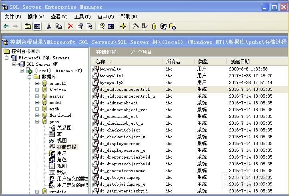Open the 文件(F) menu
This screenshot has height=196, width=289.
pyautogui.click(x=13, y=17)
